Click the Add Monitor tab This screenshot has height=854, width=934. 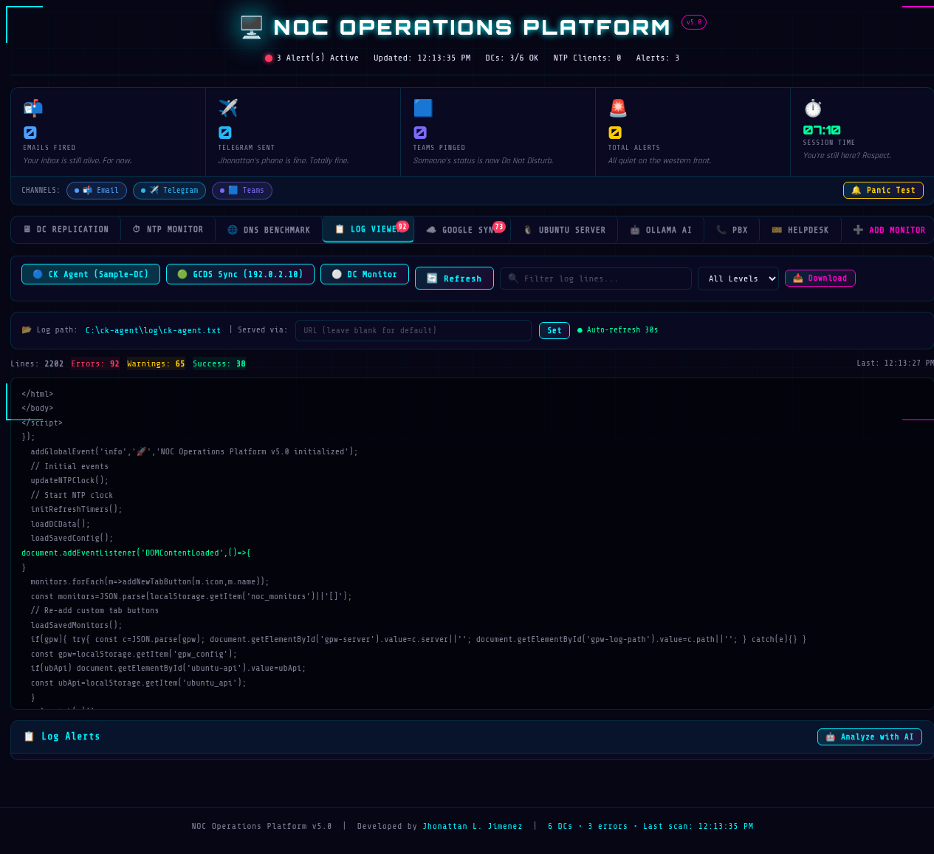tap(889, 230)
